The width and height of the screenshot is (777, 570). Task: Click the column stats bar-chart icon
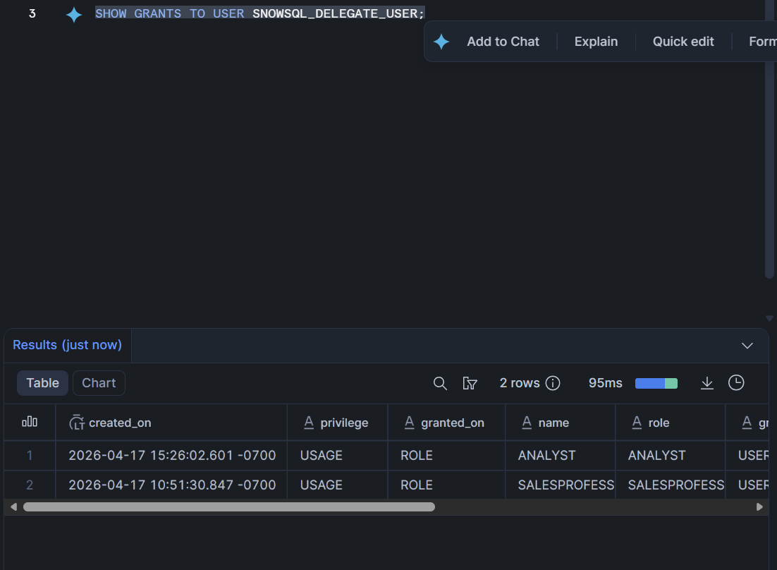point(30,422)
